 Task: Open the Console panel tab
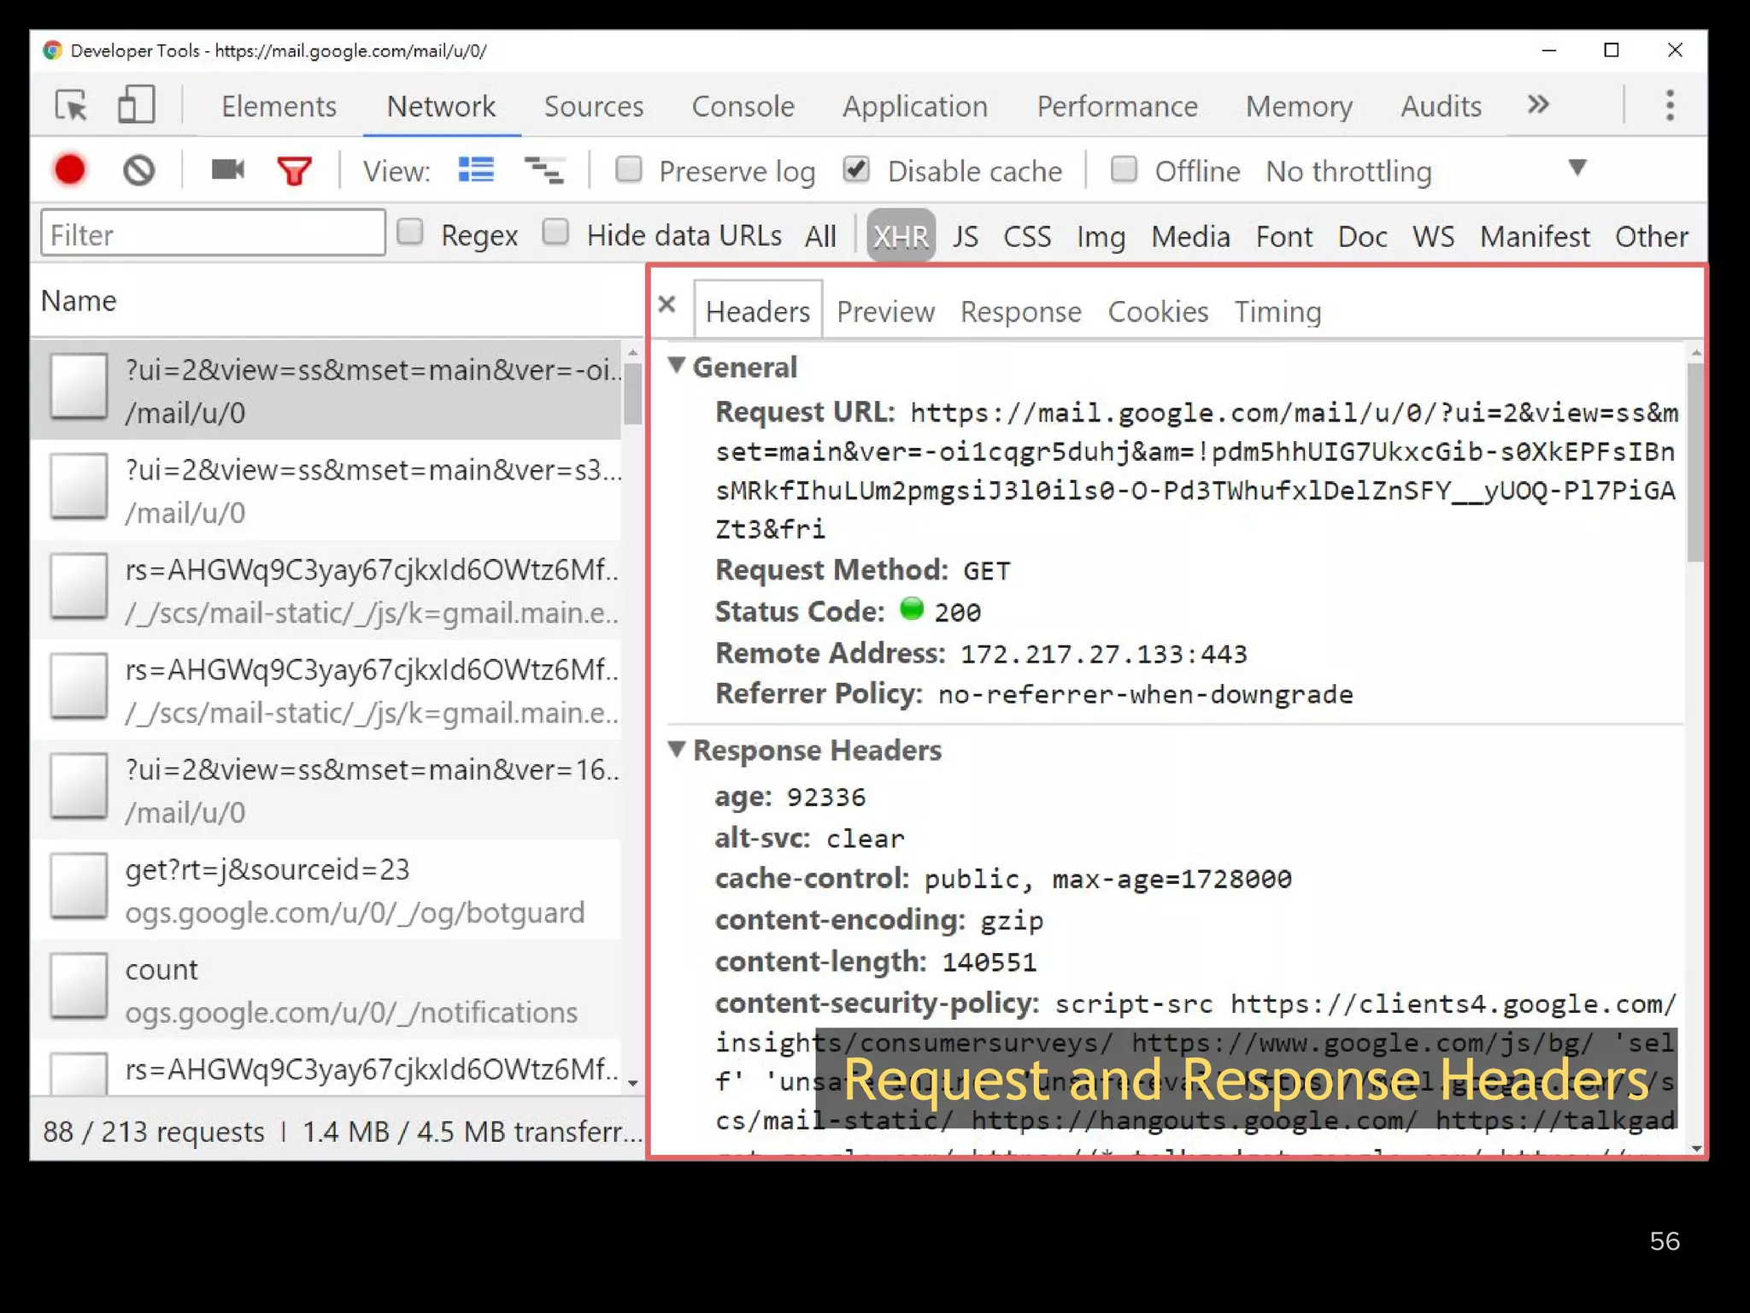tap(743, 106)
